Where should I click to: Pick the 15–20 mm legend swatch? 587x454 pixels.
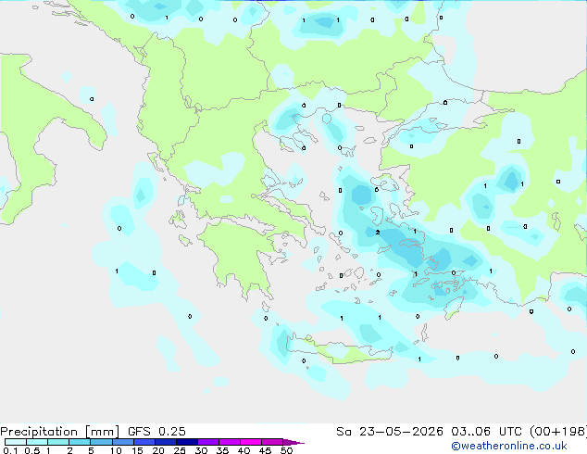point(144,442)
